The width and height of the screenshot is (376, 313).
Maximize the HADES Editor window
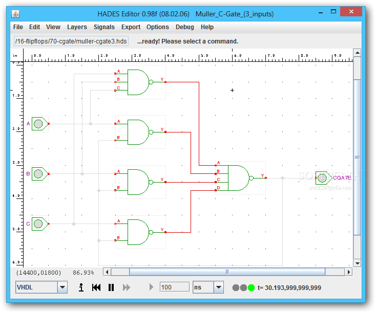click(333, 11)
